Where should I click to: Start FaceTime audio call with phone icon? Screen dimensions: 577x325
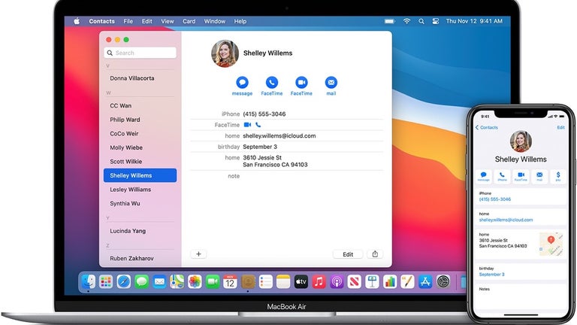(271, 83)
